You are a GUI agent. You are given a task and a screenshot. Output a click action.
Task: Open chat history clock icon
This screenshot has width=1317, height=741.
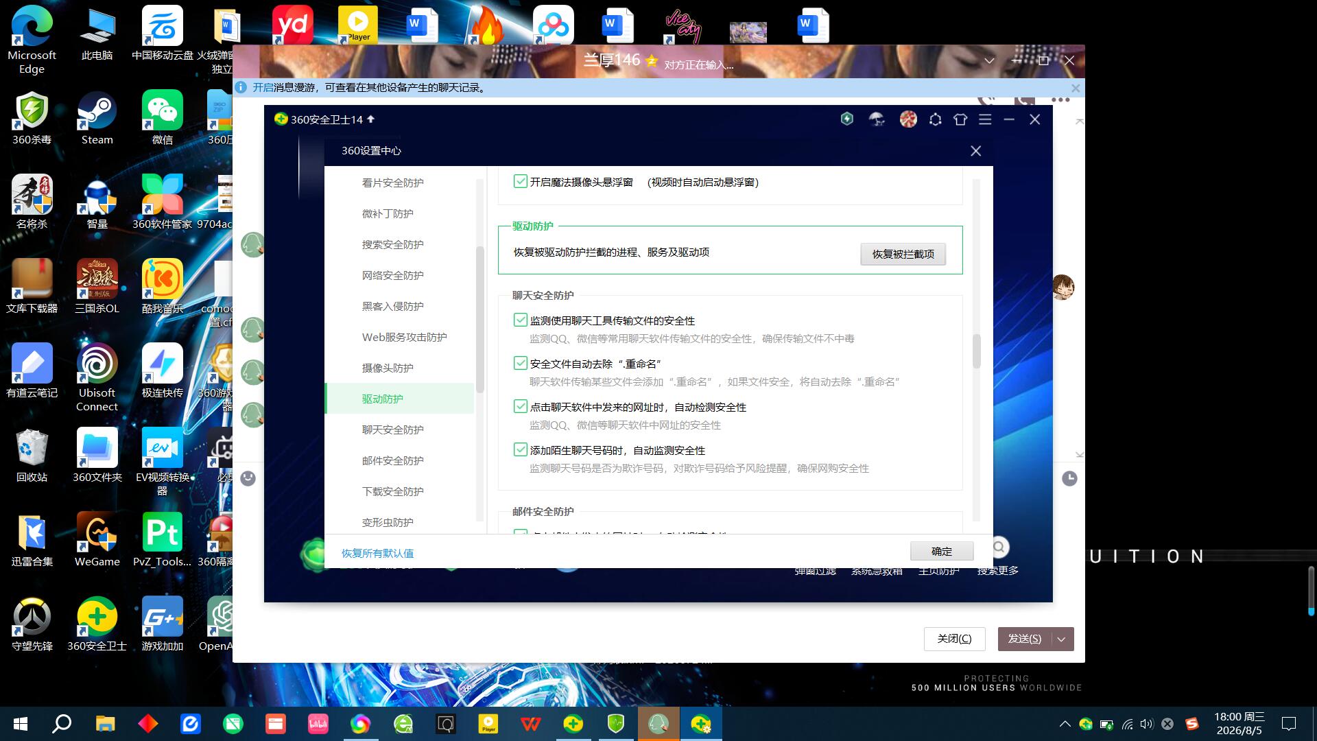1069,478
